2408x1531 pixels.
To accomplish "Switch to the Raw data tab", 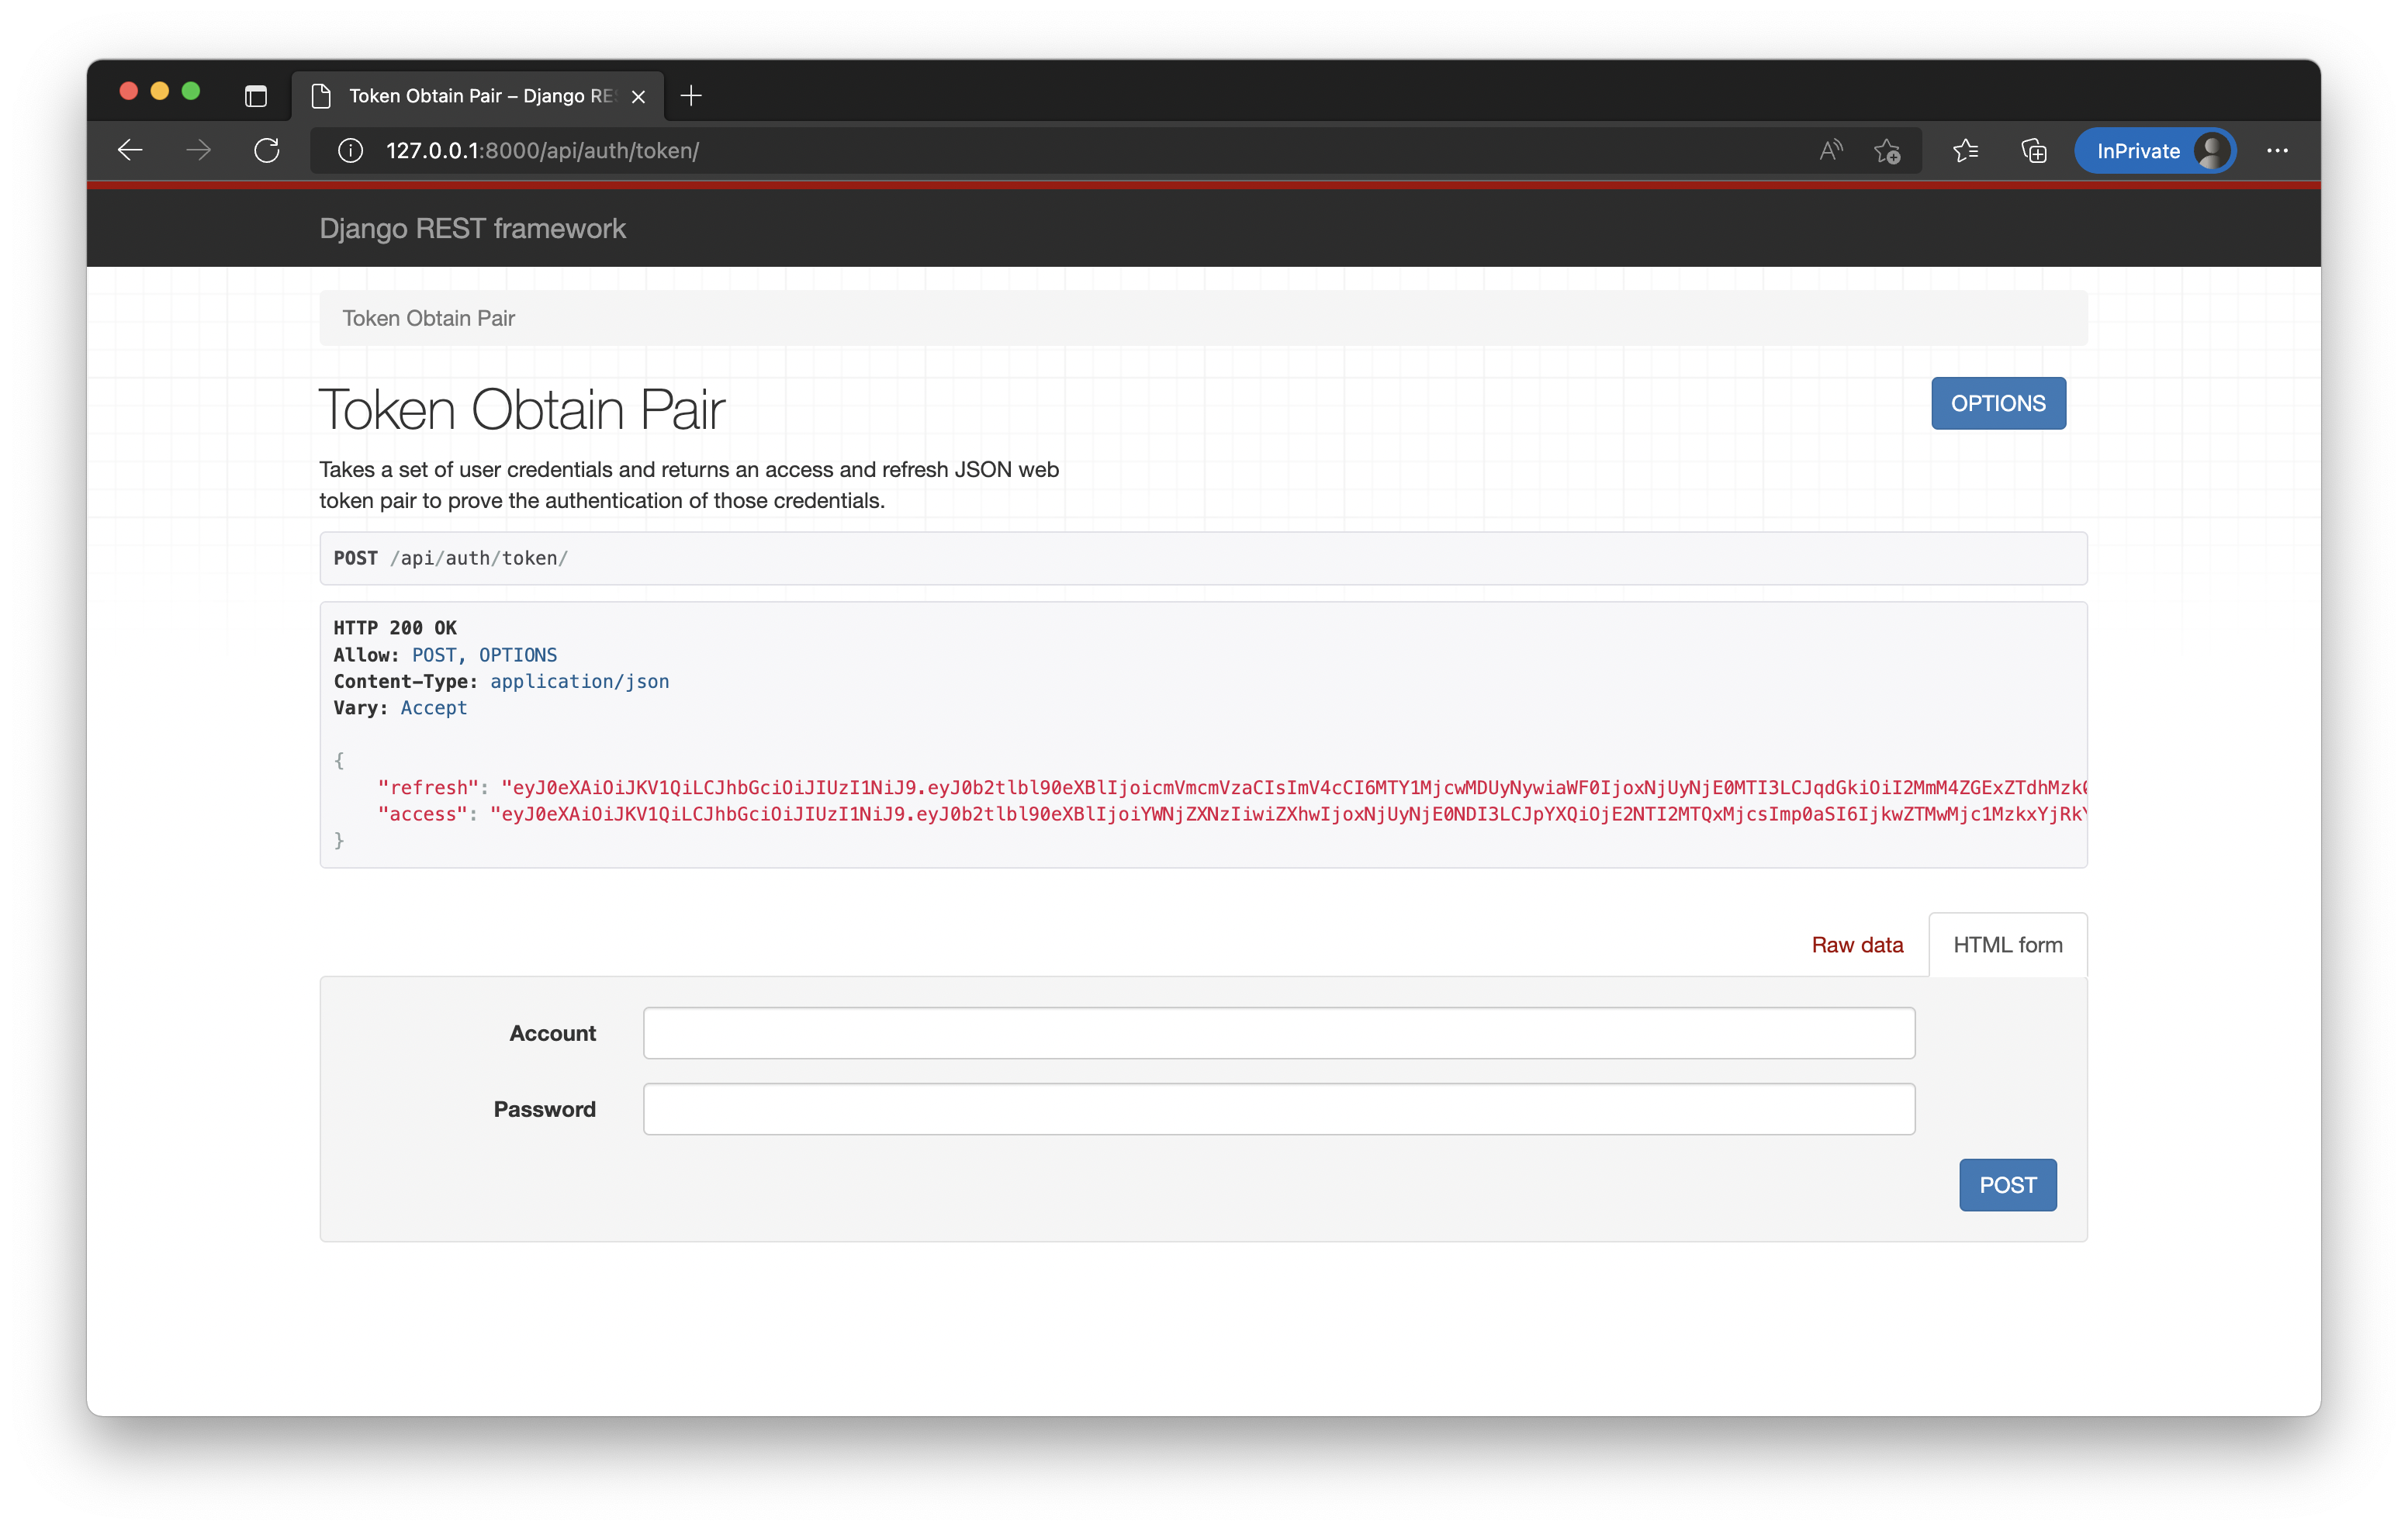I will 1856,945.
